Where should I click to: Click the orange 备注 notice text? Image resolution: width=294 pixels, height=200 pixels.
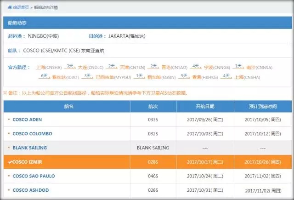click(96, 93)
